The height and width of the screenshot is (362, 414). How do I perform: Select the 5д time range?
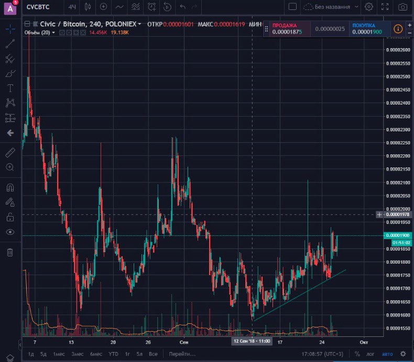43,354
